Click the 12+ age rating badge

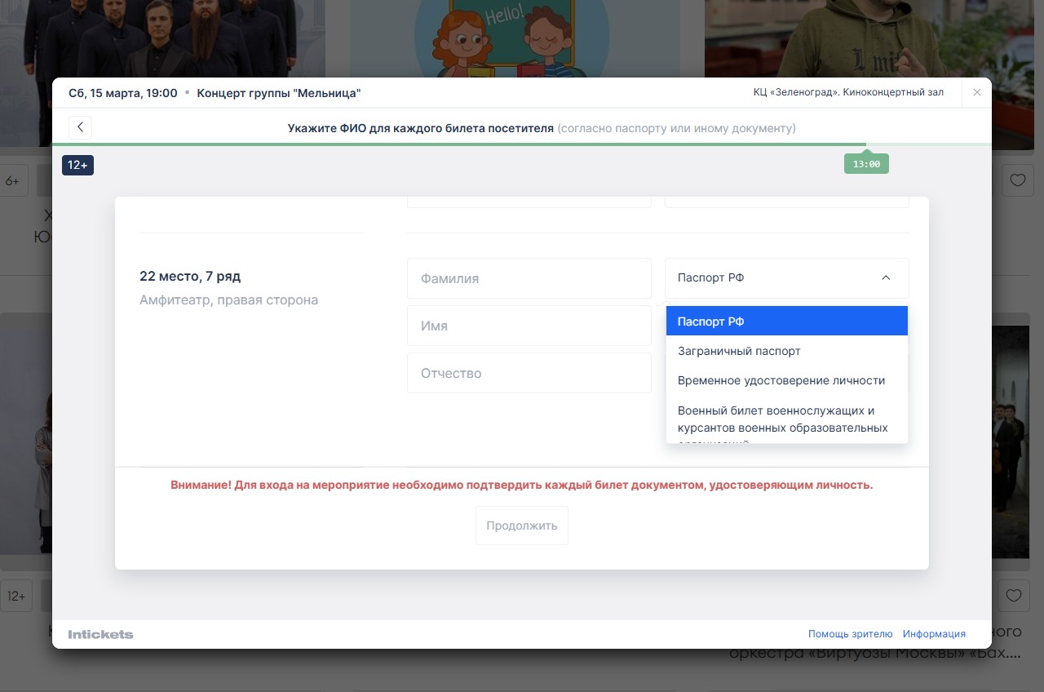tap(77, 165)
